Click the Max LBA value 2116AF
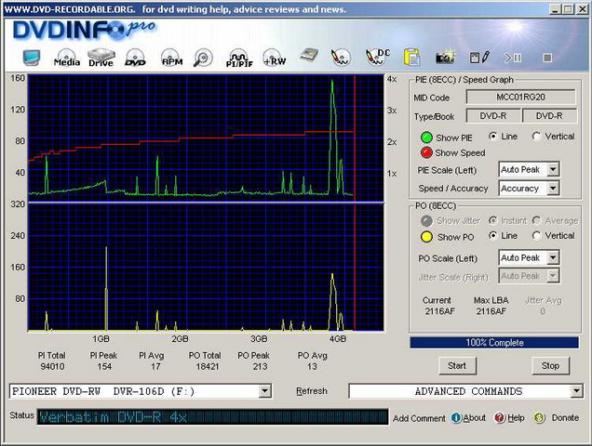This screenshot has height=446, width=592. tap(491, 311)
